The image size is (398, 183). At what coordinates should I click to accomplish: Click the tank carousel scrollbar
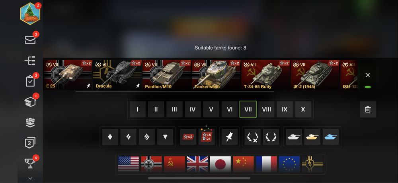click(x=175, y=91)
